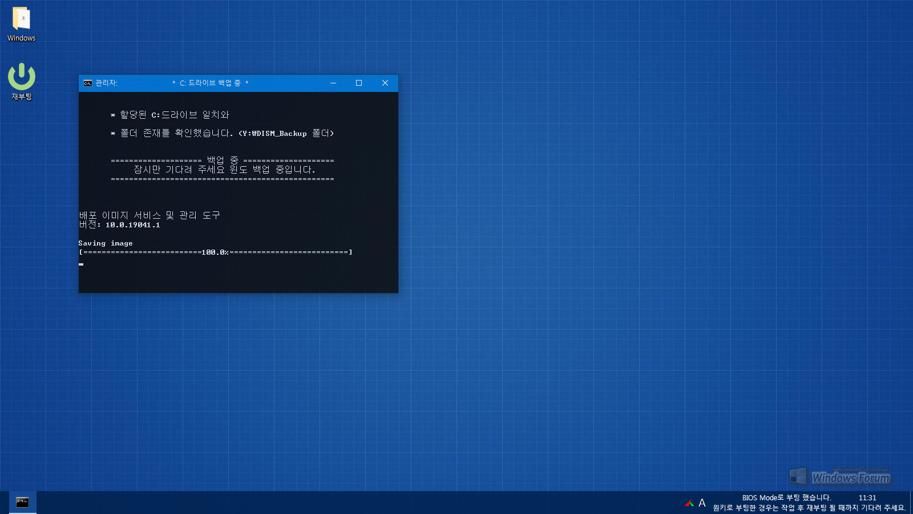Open command prompt system menu icon
The height and width of the screenshot is (514, 913).
pos(87,83)
